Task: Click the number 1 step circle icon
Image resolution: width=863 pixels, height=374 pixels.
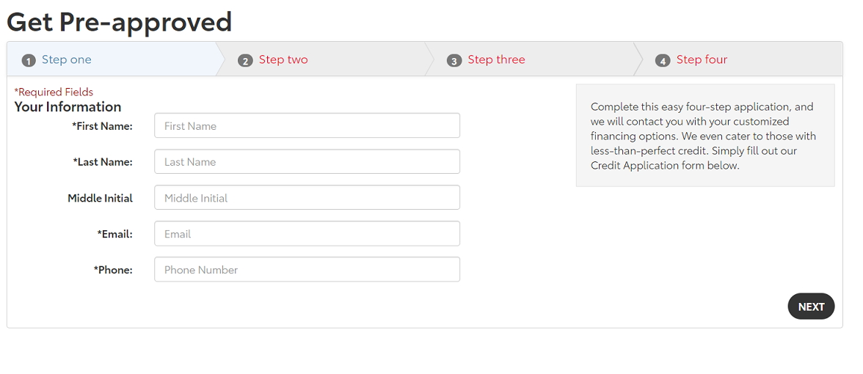Action: click(29, 61)
